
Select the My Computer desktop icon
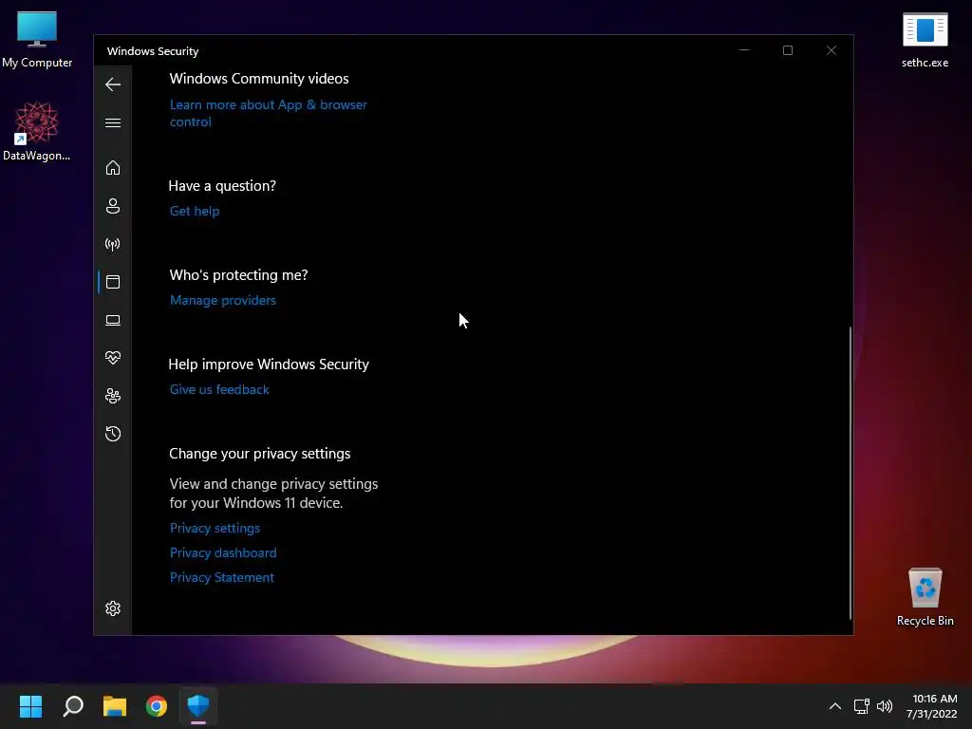37,40
